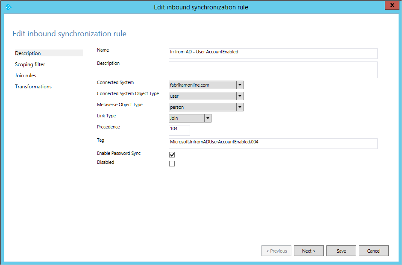This screenshot has height=265, width=402.
Task: Click inside the empty Description text box
Action: [273, 70]
